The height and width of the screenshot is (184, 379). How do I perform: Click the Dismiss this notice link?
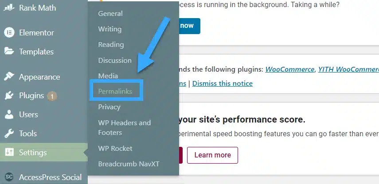tap(222, 83)
